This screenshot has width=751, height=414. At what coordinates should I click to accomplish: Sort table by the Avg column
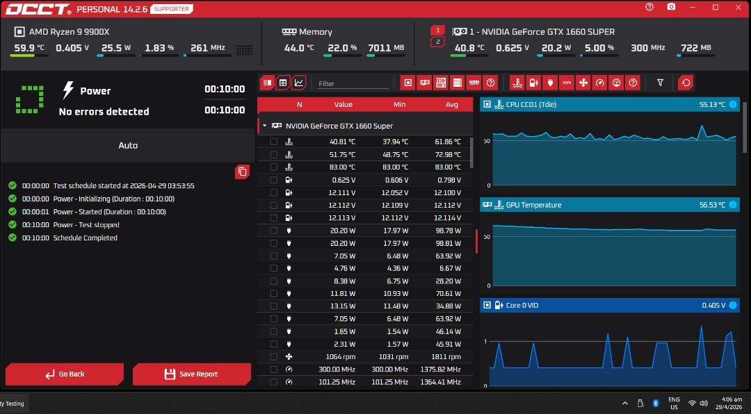[x=452, y=104]
